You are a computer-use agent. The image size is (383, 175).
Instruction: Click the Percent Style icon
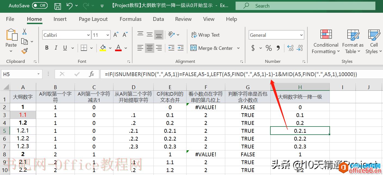(x=269, y=48)
